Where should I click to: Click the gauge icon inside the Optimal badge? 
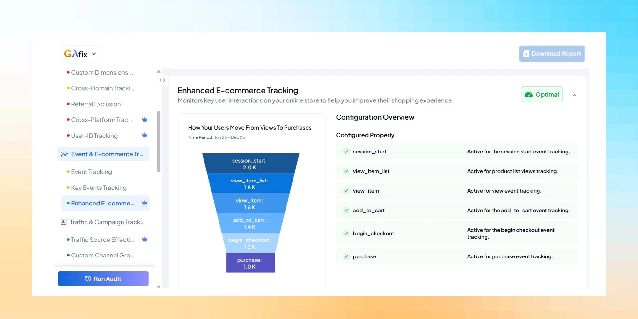[529, 94]
